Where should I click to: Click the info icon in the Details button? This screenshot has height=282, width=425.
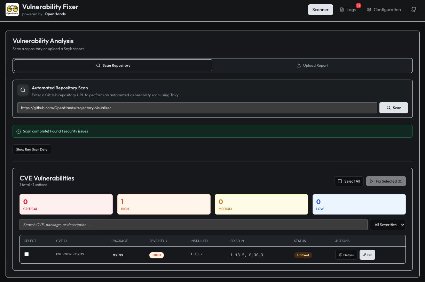(x=340, y=255)
